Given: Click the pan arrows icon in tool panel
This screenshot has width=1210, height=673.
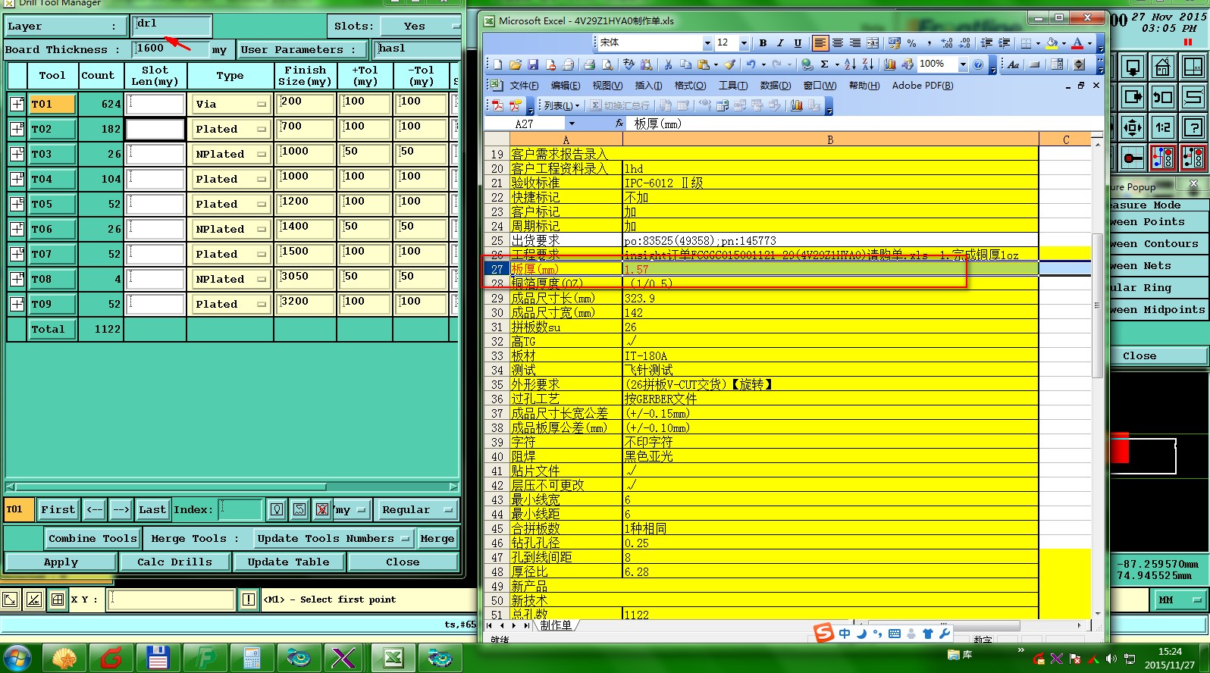Looking at the screenshot, I should [x=1132, y=127].
